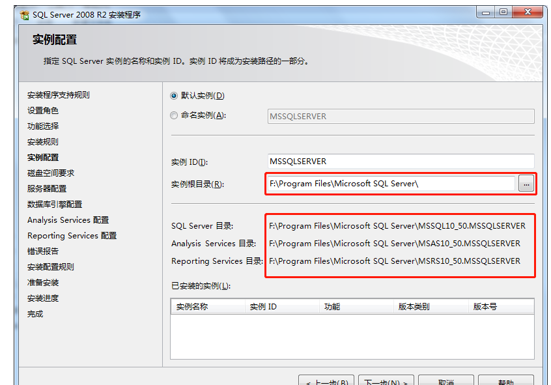
Task: Click the MSRS10_50.MSSQLSERVER directory path text
Action: point(394,261)
